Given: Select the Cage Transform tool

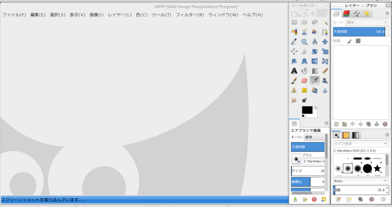Looking at the screenshot, I should coord(325,62).
